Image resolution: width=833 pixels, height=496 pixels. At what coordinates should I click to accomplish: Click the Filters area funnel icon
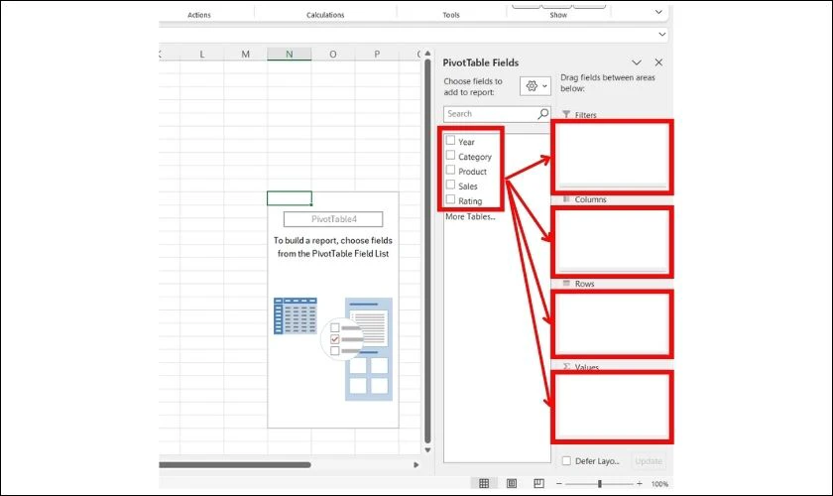566,114
